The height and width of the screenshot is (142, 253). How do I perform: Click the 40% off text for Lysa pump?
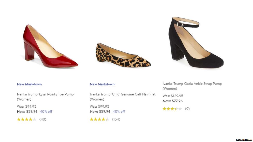(46, 111)
